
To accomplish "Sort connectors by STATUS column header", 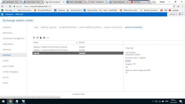I will [101, 42].
